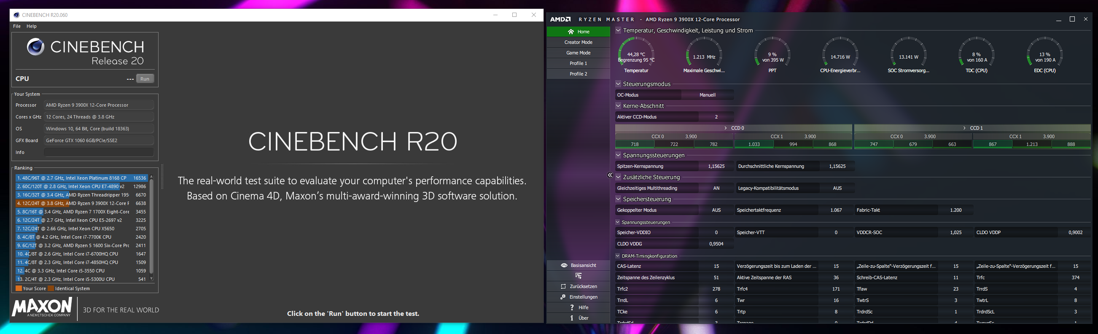Click the orange Your Score legend swatch

click(x=19, y=288)
